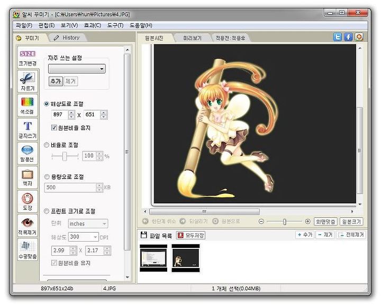Switch to the 원본사진 tab
The height and width of the screenshot is (305, 381).
[154, 38]
